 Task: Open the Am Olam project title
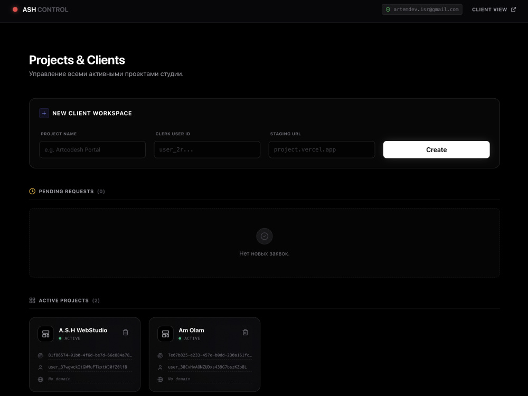(191, 331)
